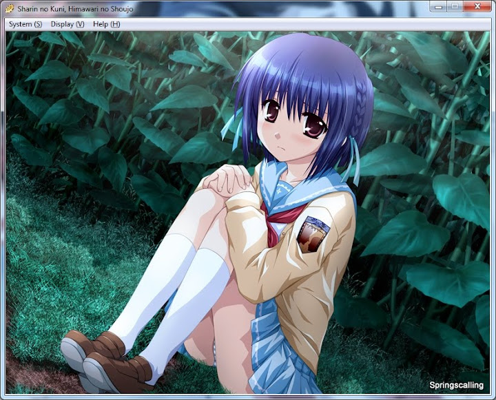The image size is (496, 400).
Task: Close the Sharin no Kuni window
Action: click(x=477, y=6)
